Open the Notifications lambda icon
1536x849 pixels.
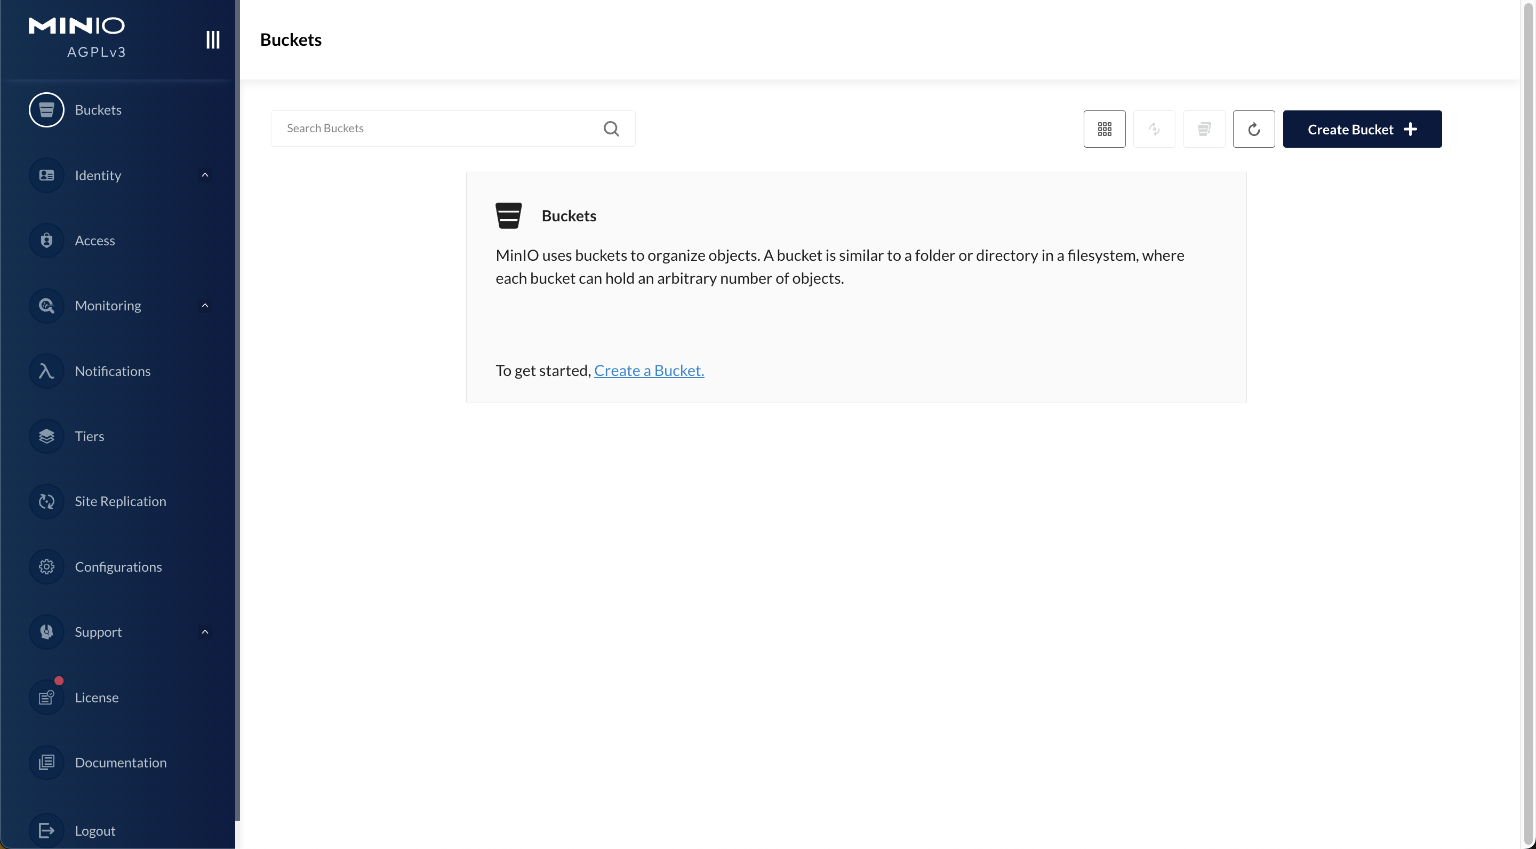tap(46, 371)
